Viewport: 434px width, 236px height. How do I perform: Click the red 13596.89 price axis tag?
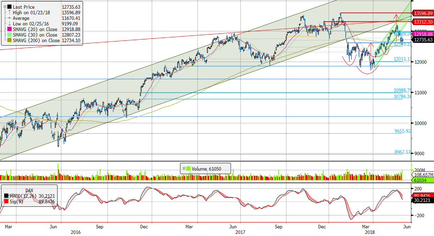[x=423, y=13]
